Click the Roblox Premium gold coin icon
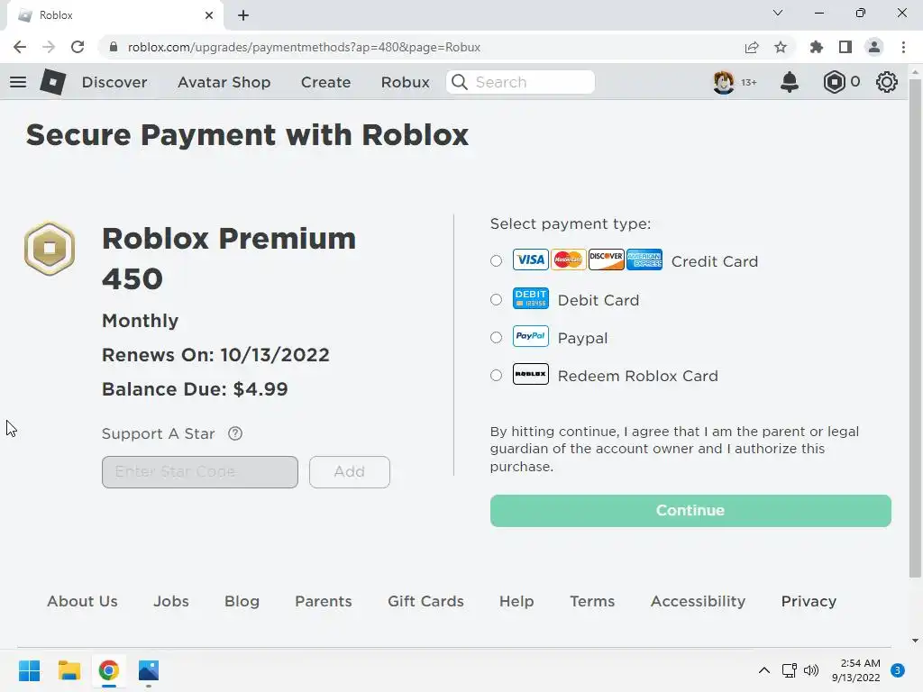The height and width of the screenshot is (692, 923). coord(50,249)
